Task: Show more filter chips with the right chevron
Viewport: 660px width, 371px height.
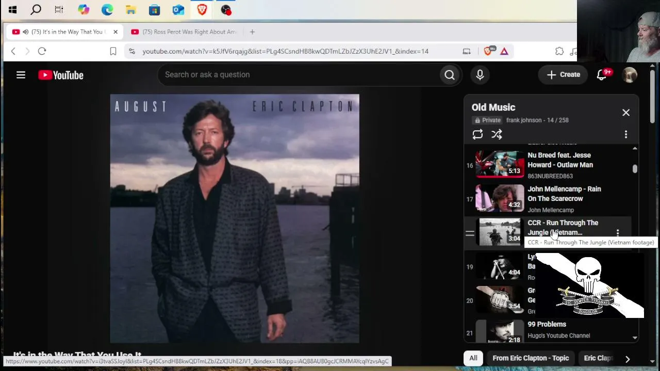Action: tap(628, 359)
